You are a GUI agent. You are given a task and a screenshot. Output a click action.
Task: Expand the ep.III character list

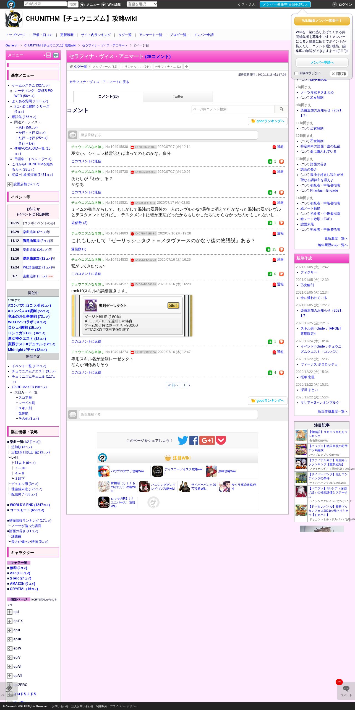[10, 639]
